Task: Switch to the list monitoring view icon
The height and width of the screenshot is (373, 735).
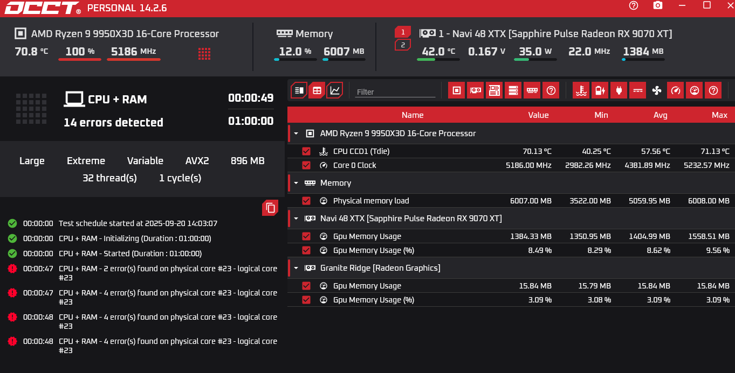Action: point(299,90)
